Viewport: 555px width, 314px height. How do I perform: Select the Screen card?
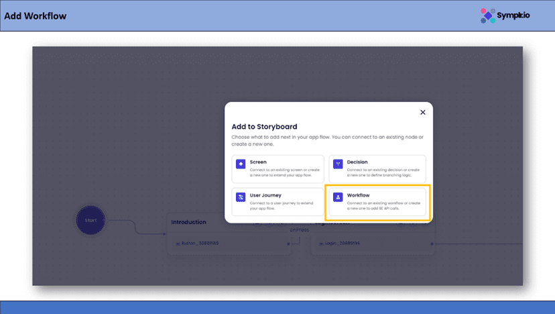coord(277,168)
